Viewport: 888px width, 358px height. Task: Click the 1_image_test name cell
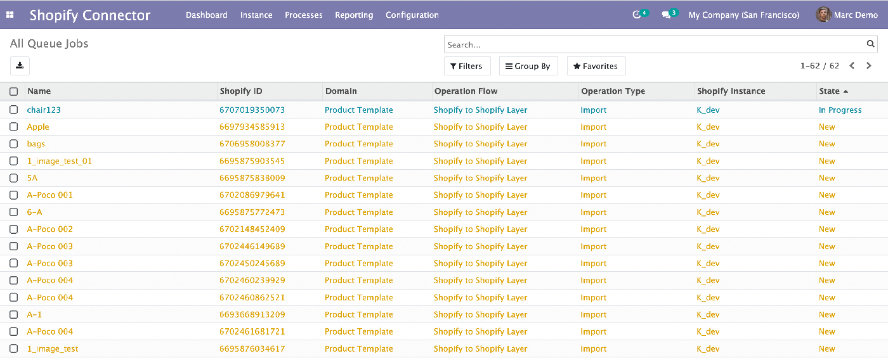[x=53, y=348]
